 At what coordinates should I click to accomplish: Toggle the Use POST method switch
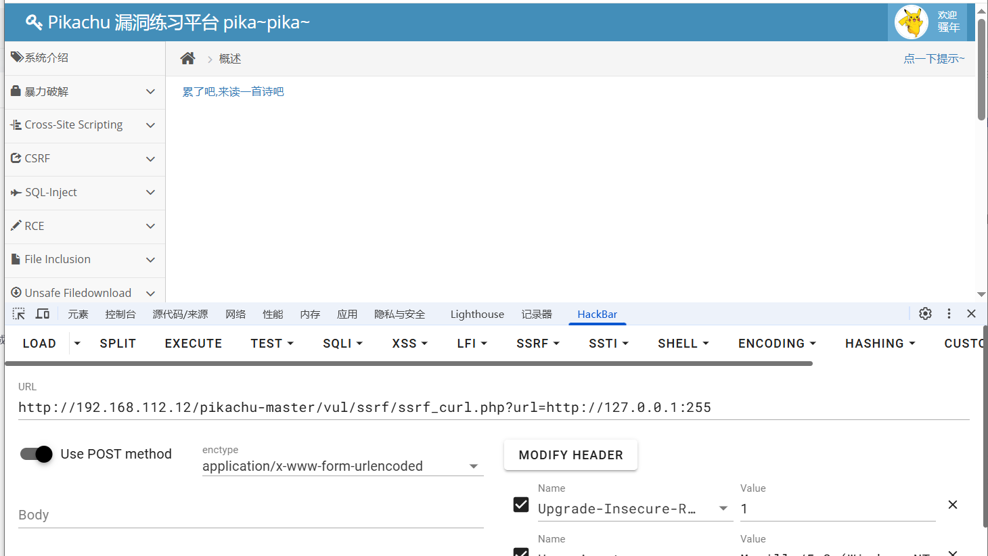click(x=36, y=454)
